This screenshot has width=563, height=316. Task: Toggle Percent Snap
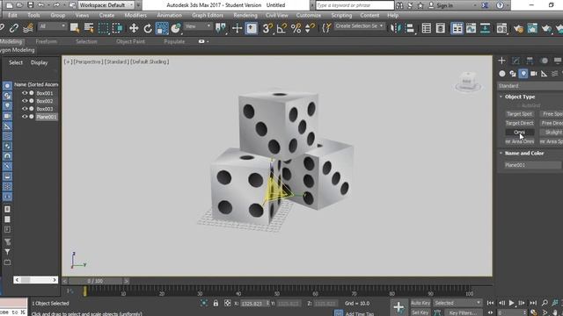[296, 28]
